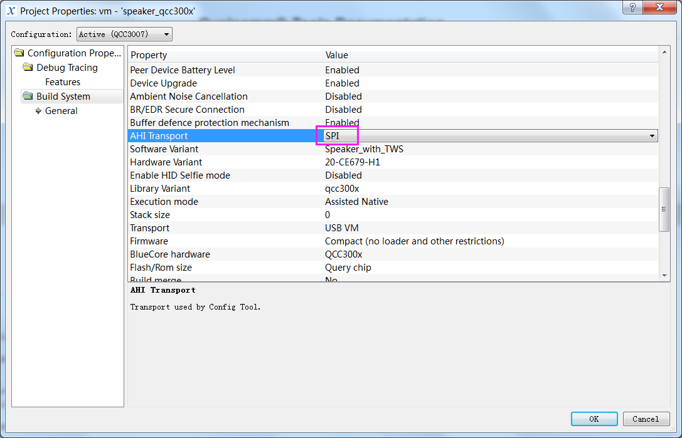Click Enable HID Selfie mode Disabled value
Viewport: 682px width, 438px height.
[343, 175]
